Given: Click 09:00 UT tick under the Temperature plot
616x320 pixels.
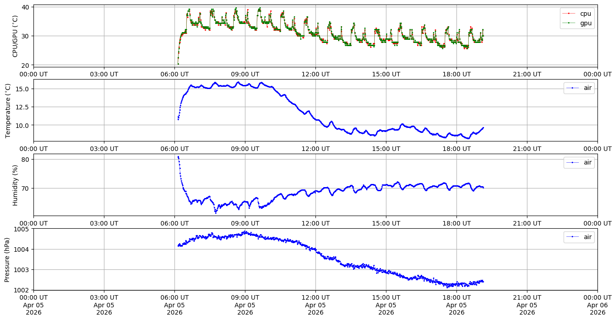Looking at the screenshot, I should click(245, 148).
